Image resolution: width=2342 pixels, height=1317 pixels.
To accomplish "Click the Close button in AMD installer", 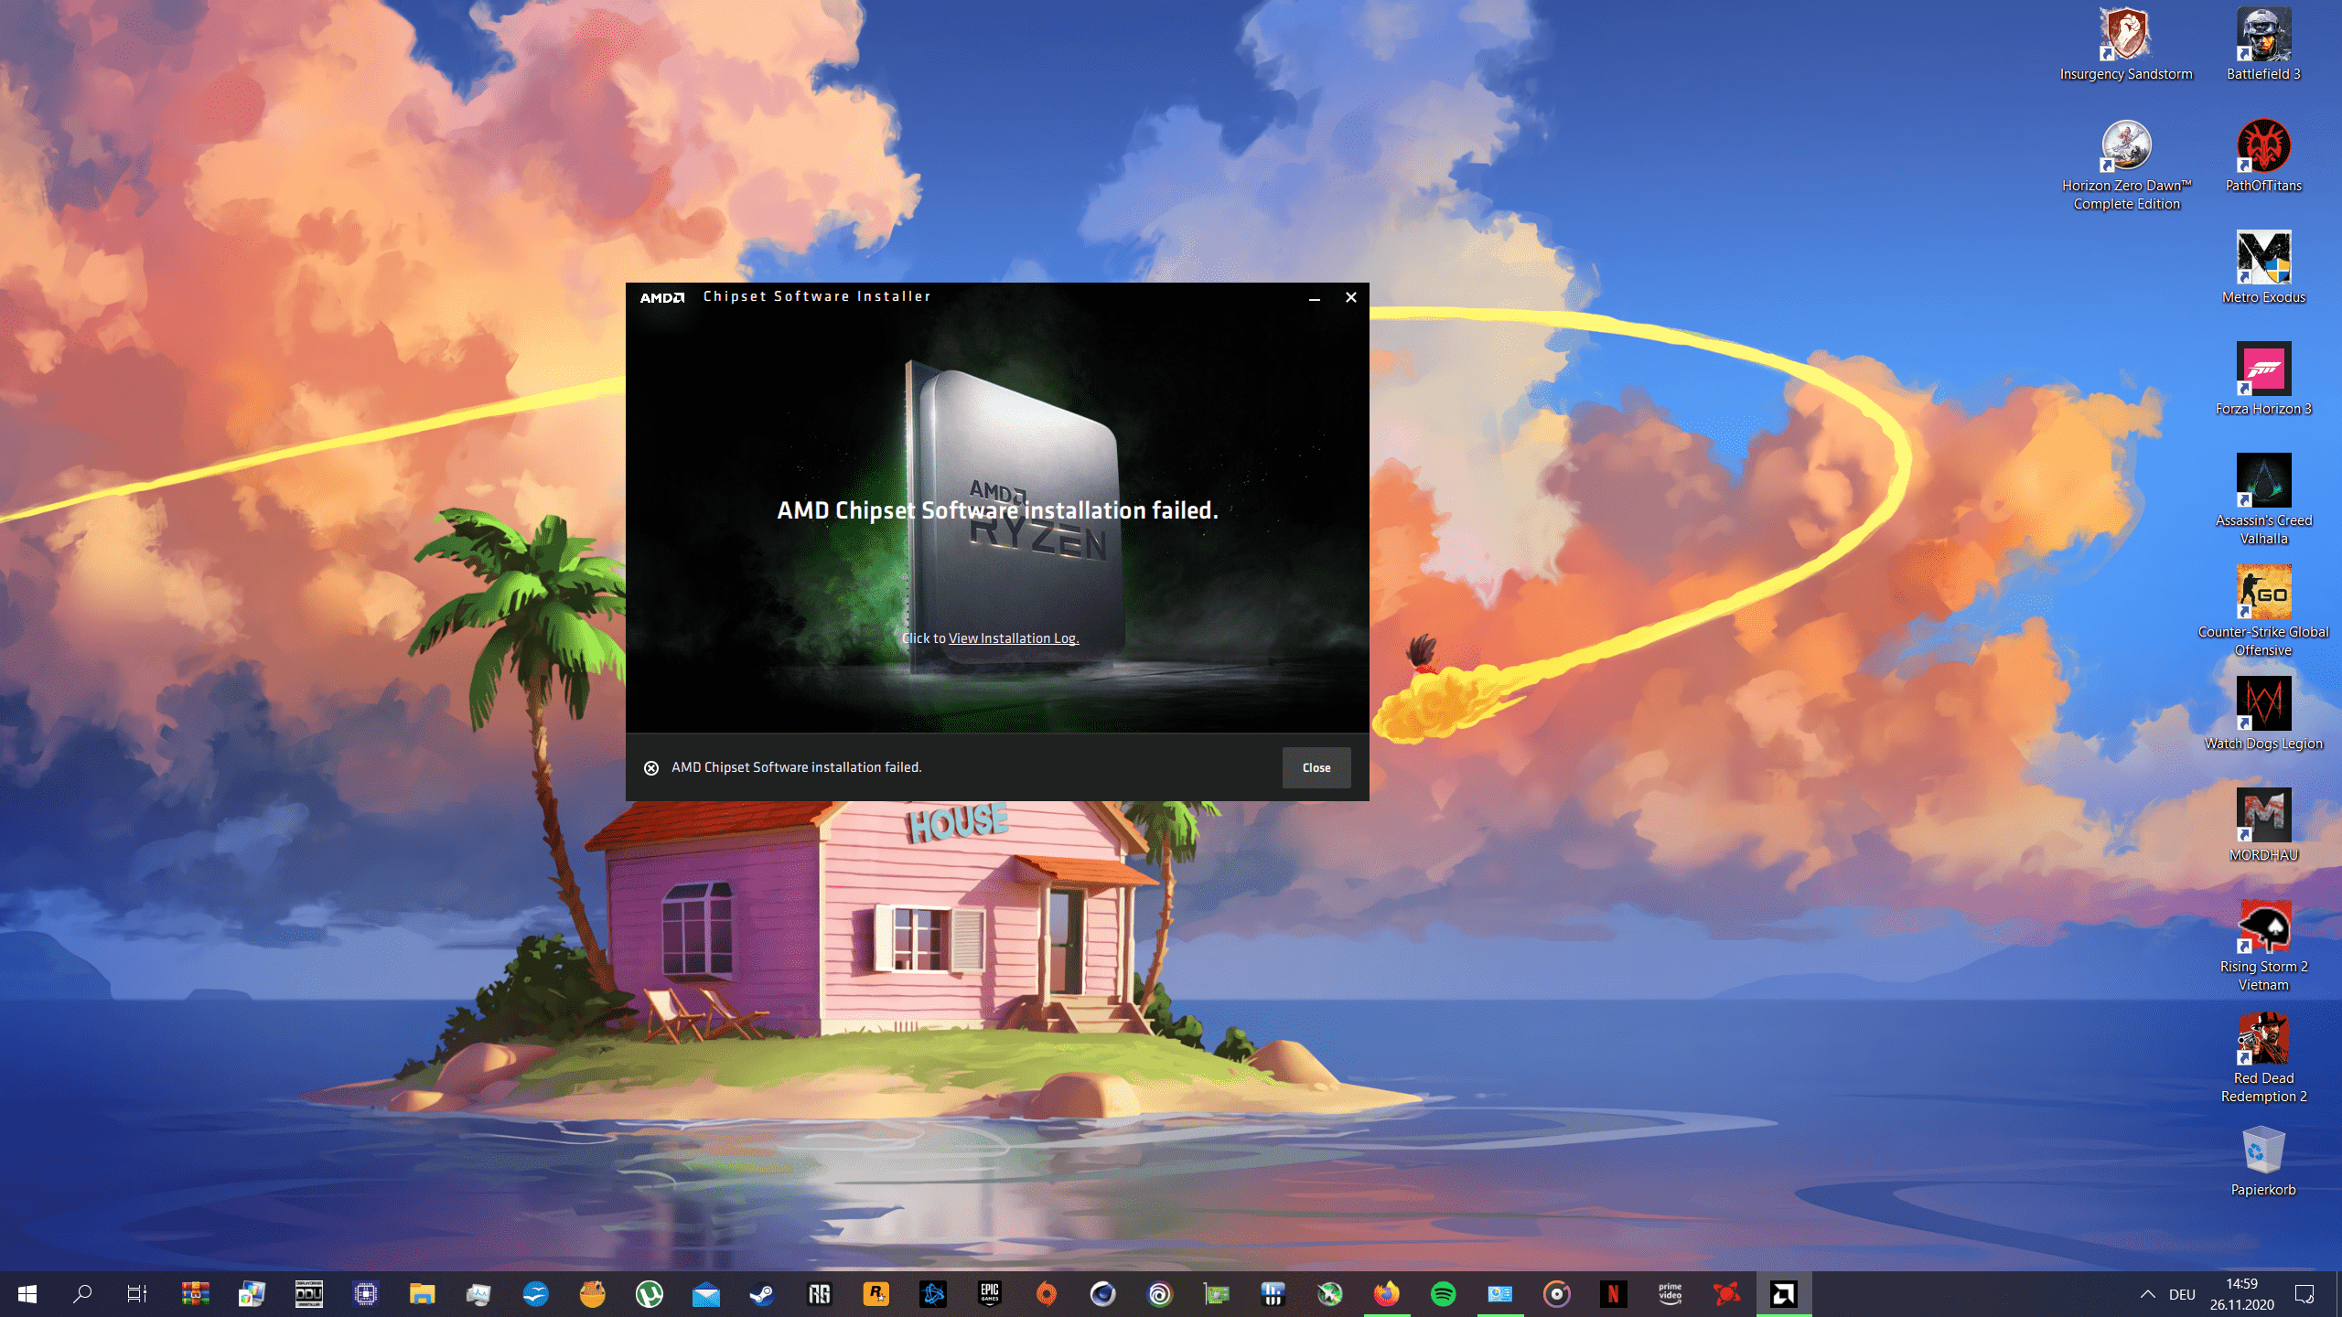I will point(1316,767).
